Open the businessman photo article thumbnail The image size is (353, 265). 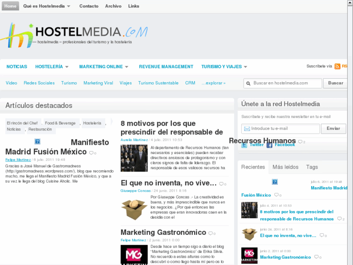134,158
